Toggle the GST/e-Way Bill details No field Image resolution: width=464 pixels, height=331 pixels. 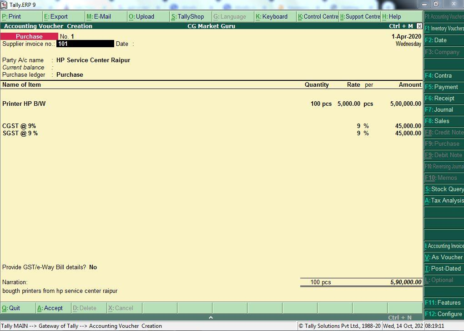click(x=93, y=267)
